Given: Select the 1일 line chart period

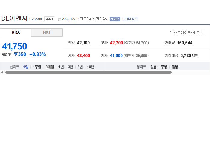Looking at the screenshot, I should pyautogui.click(x=26, y=67).
